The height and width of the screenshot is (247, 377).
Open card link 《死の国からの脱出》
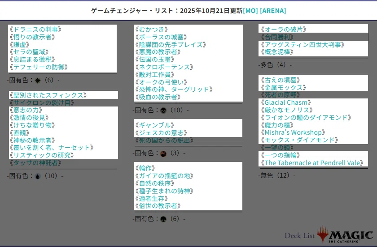164,141
